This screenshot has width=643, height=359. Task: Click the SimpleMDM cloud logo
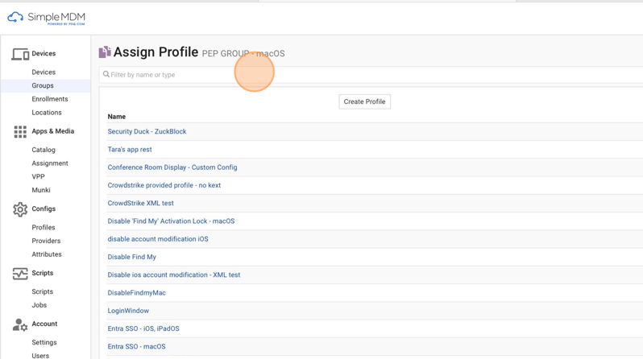point(15,17)
